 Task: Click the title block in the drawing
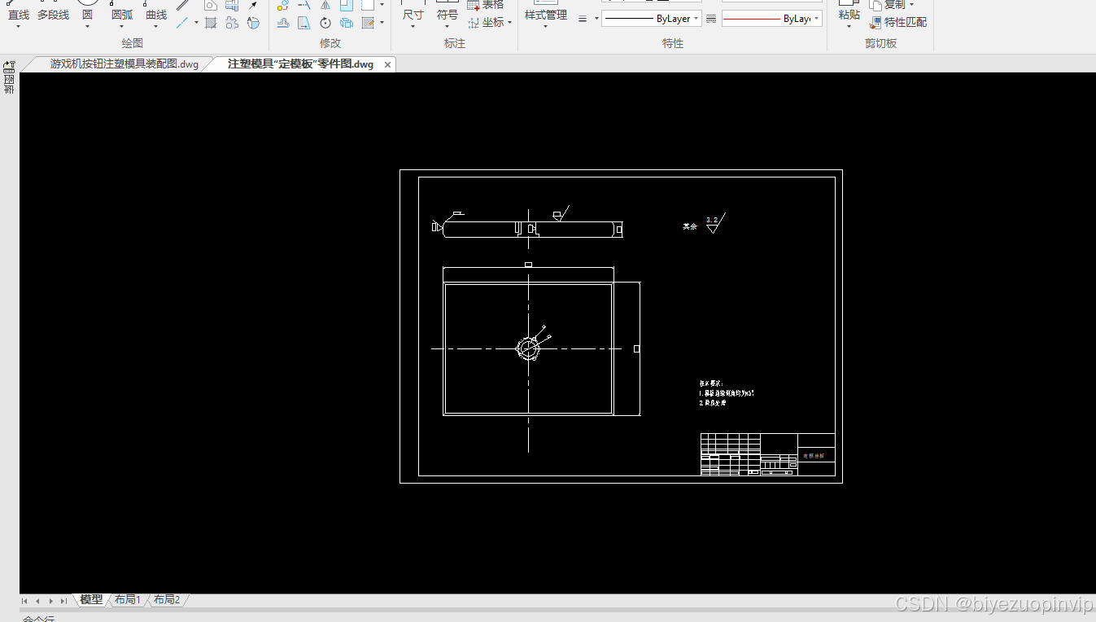tap(768, 454)
